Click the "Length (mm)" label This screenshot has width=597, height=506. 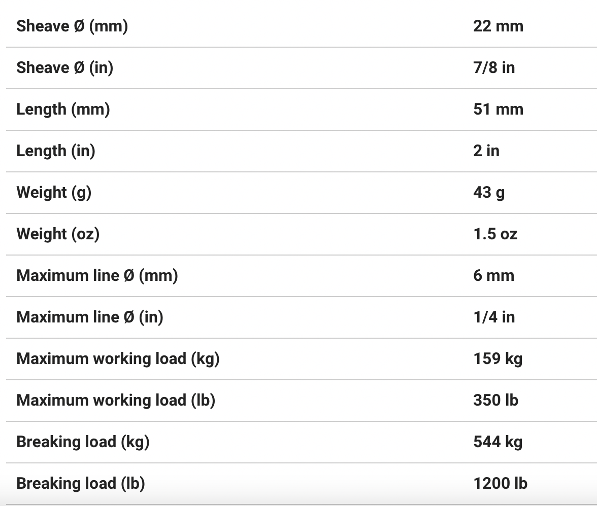[x=63, y=109]
